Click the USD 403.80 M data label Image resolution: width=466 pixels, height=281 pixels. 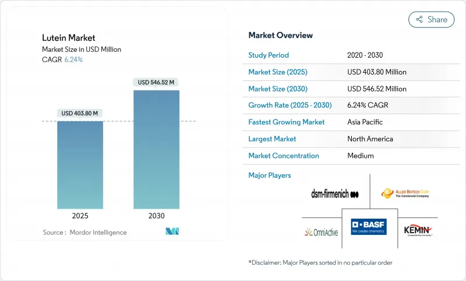[80, 113]
